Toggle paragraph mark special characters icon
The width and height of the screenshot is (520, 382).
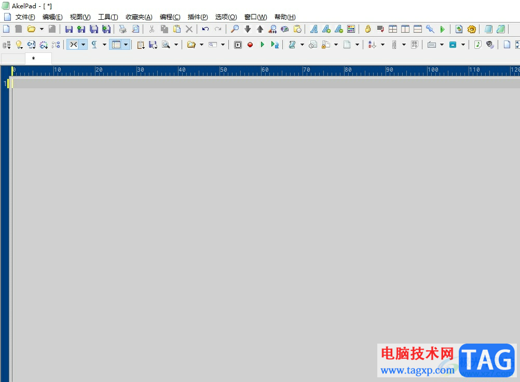[x=94, y=45]
